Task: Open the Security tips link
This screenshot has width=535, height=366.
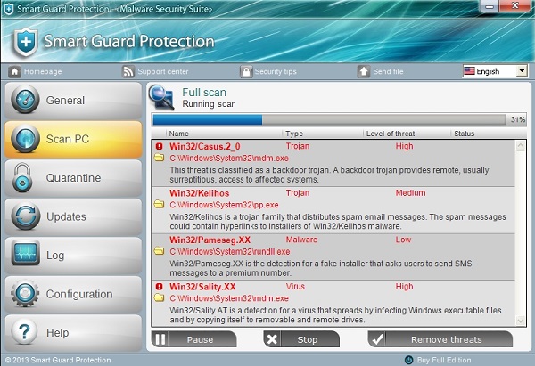Action: pos(276,71)
